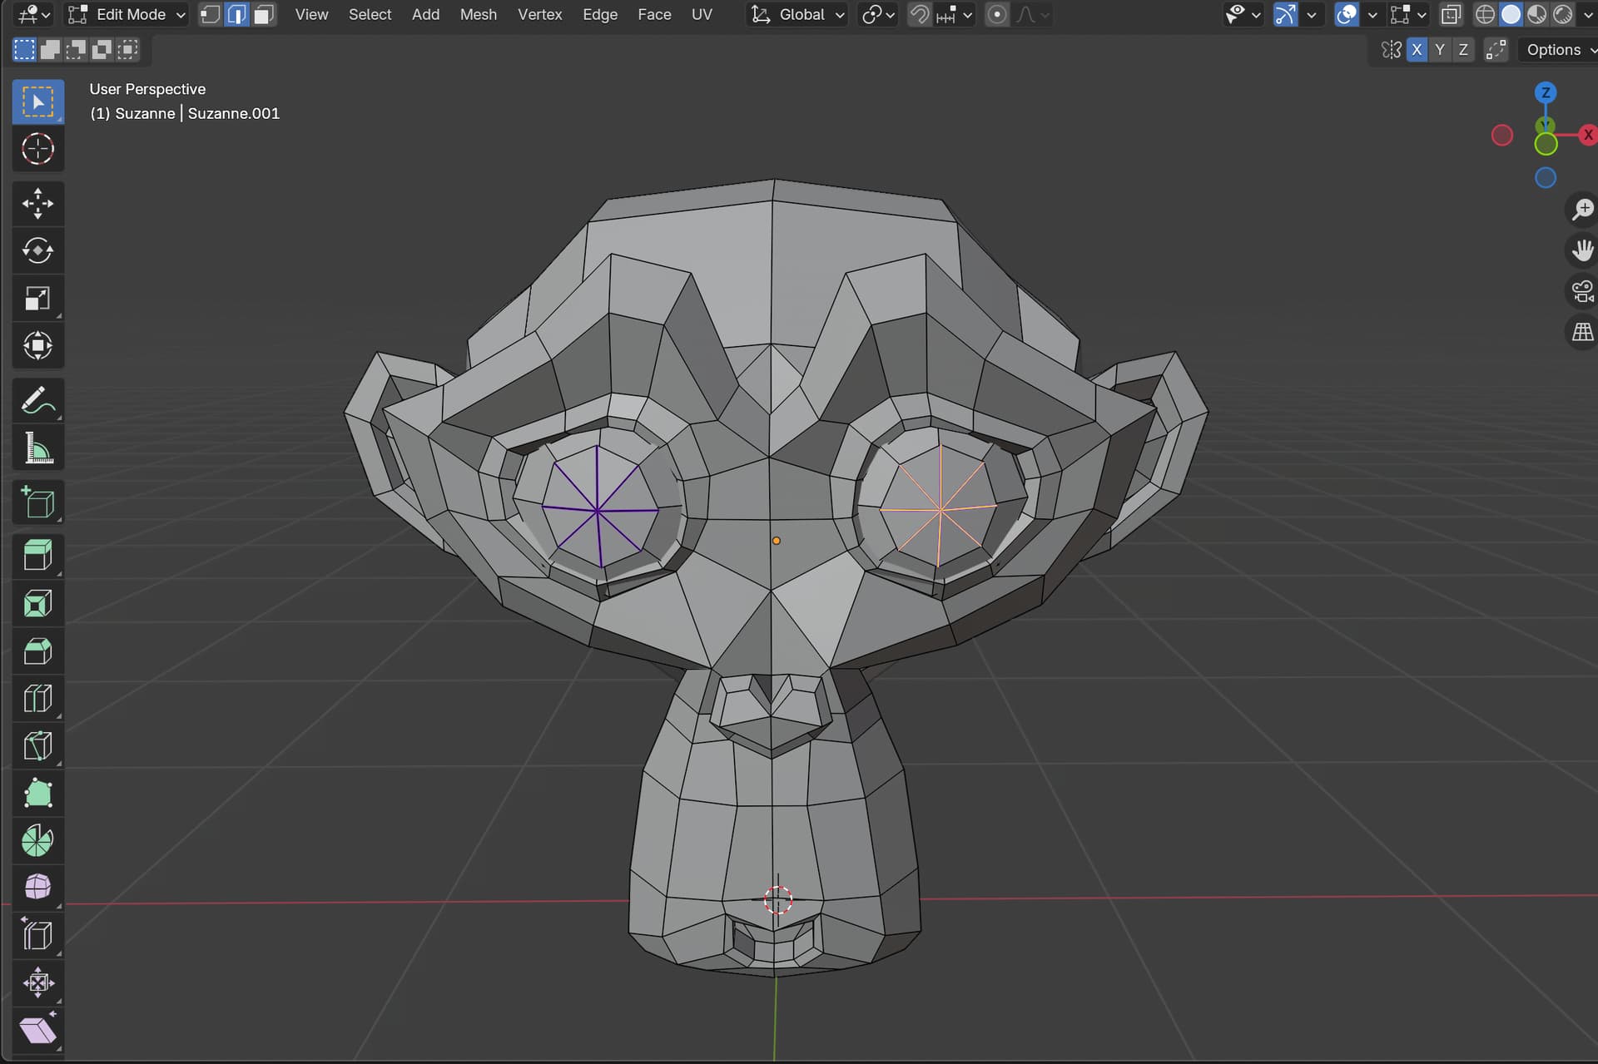
Task: Activate the 3D Cursor tool
Action: tap(37, 149)
